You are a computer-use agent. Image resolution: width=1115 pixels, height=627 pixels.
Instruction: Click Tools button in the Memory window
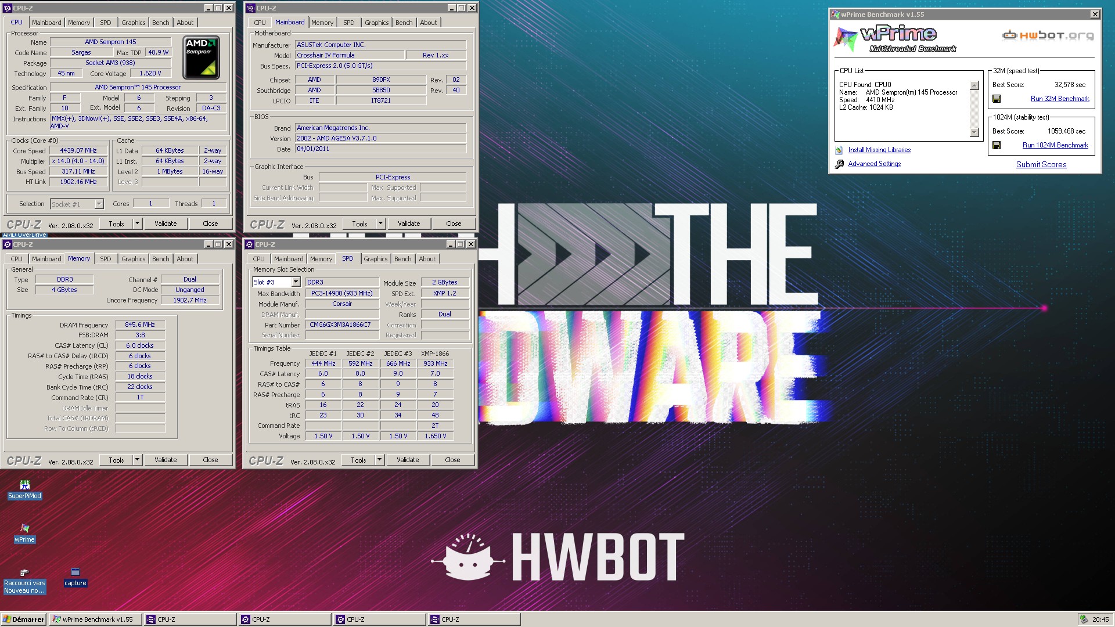point(116,460)
